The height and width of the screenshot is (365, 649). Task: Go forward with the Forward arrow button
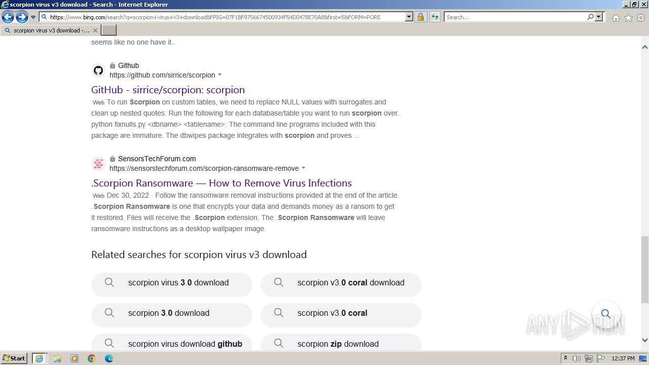pyautogui.click(x=22, y=17)
